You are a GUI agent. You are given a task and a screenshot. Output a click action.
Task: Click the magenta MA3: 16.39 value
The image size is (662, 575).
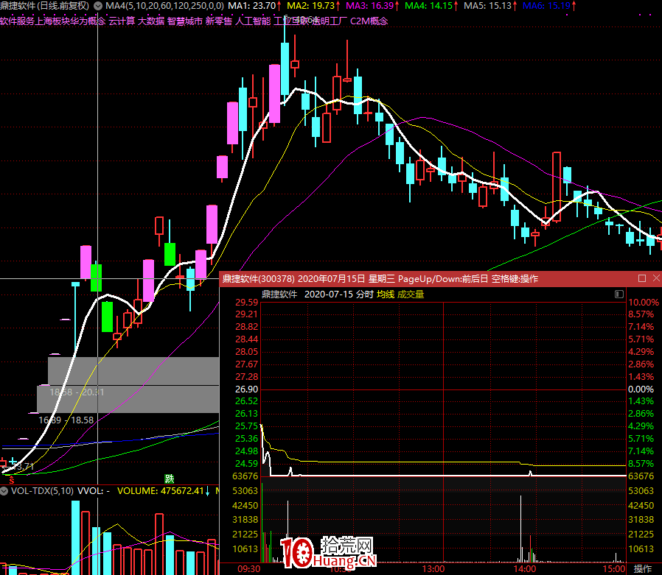370,6
